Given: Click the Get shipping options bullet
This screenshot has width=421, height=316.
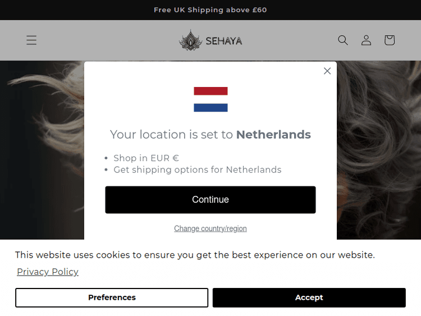Looking at the screenshot, I should [197, 170].
